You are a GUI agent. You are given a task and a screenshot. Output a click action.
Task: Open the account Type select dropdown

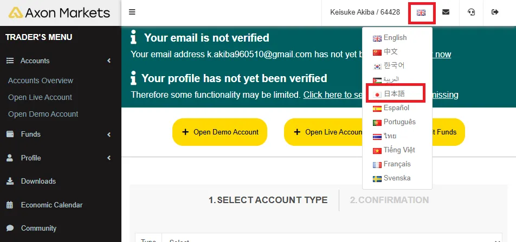[x=325, y=239]
